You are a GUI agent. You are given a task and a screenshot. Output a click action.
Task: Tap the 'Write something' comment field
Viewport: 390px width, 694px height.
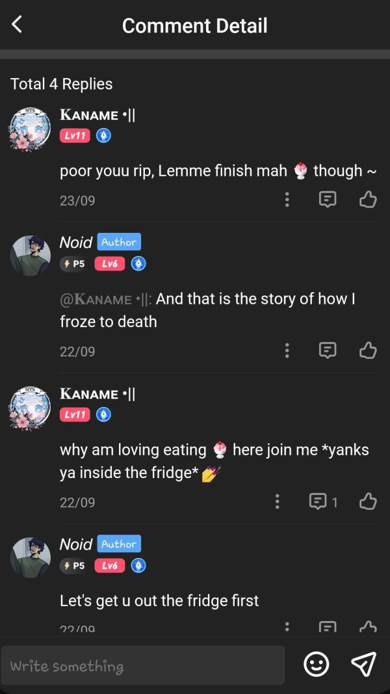143,665
